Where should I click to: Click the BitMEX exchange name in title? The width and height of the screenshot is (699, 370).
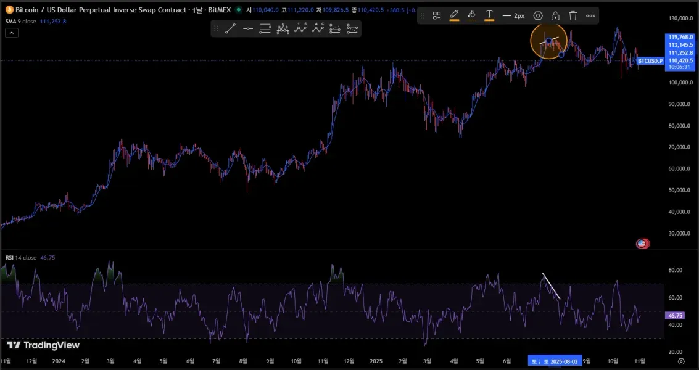(x=220, y=9)
